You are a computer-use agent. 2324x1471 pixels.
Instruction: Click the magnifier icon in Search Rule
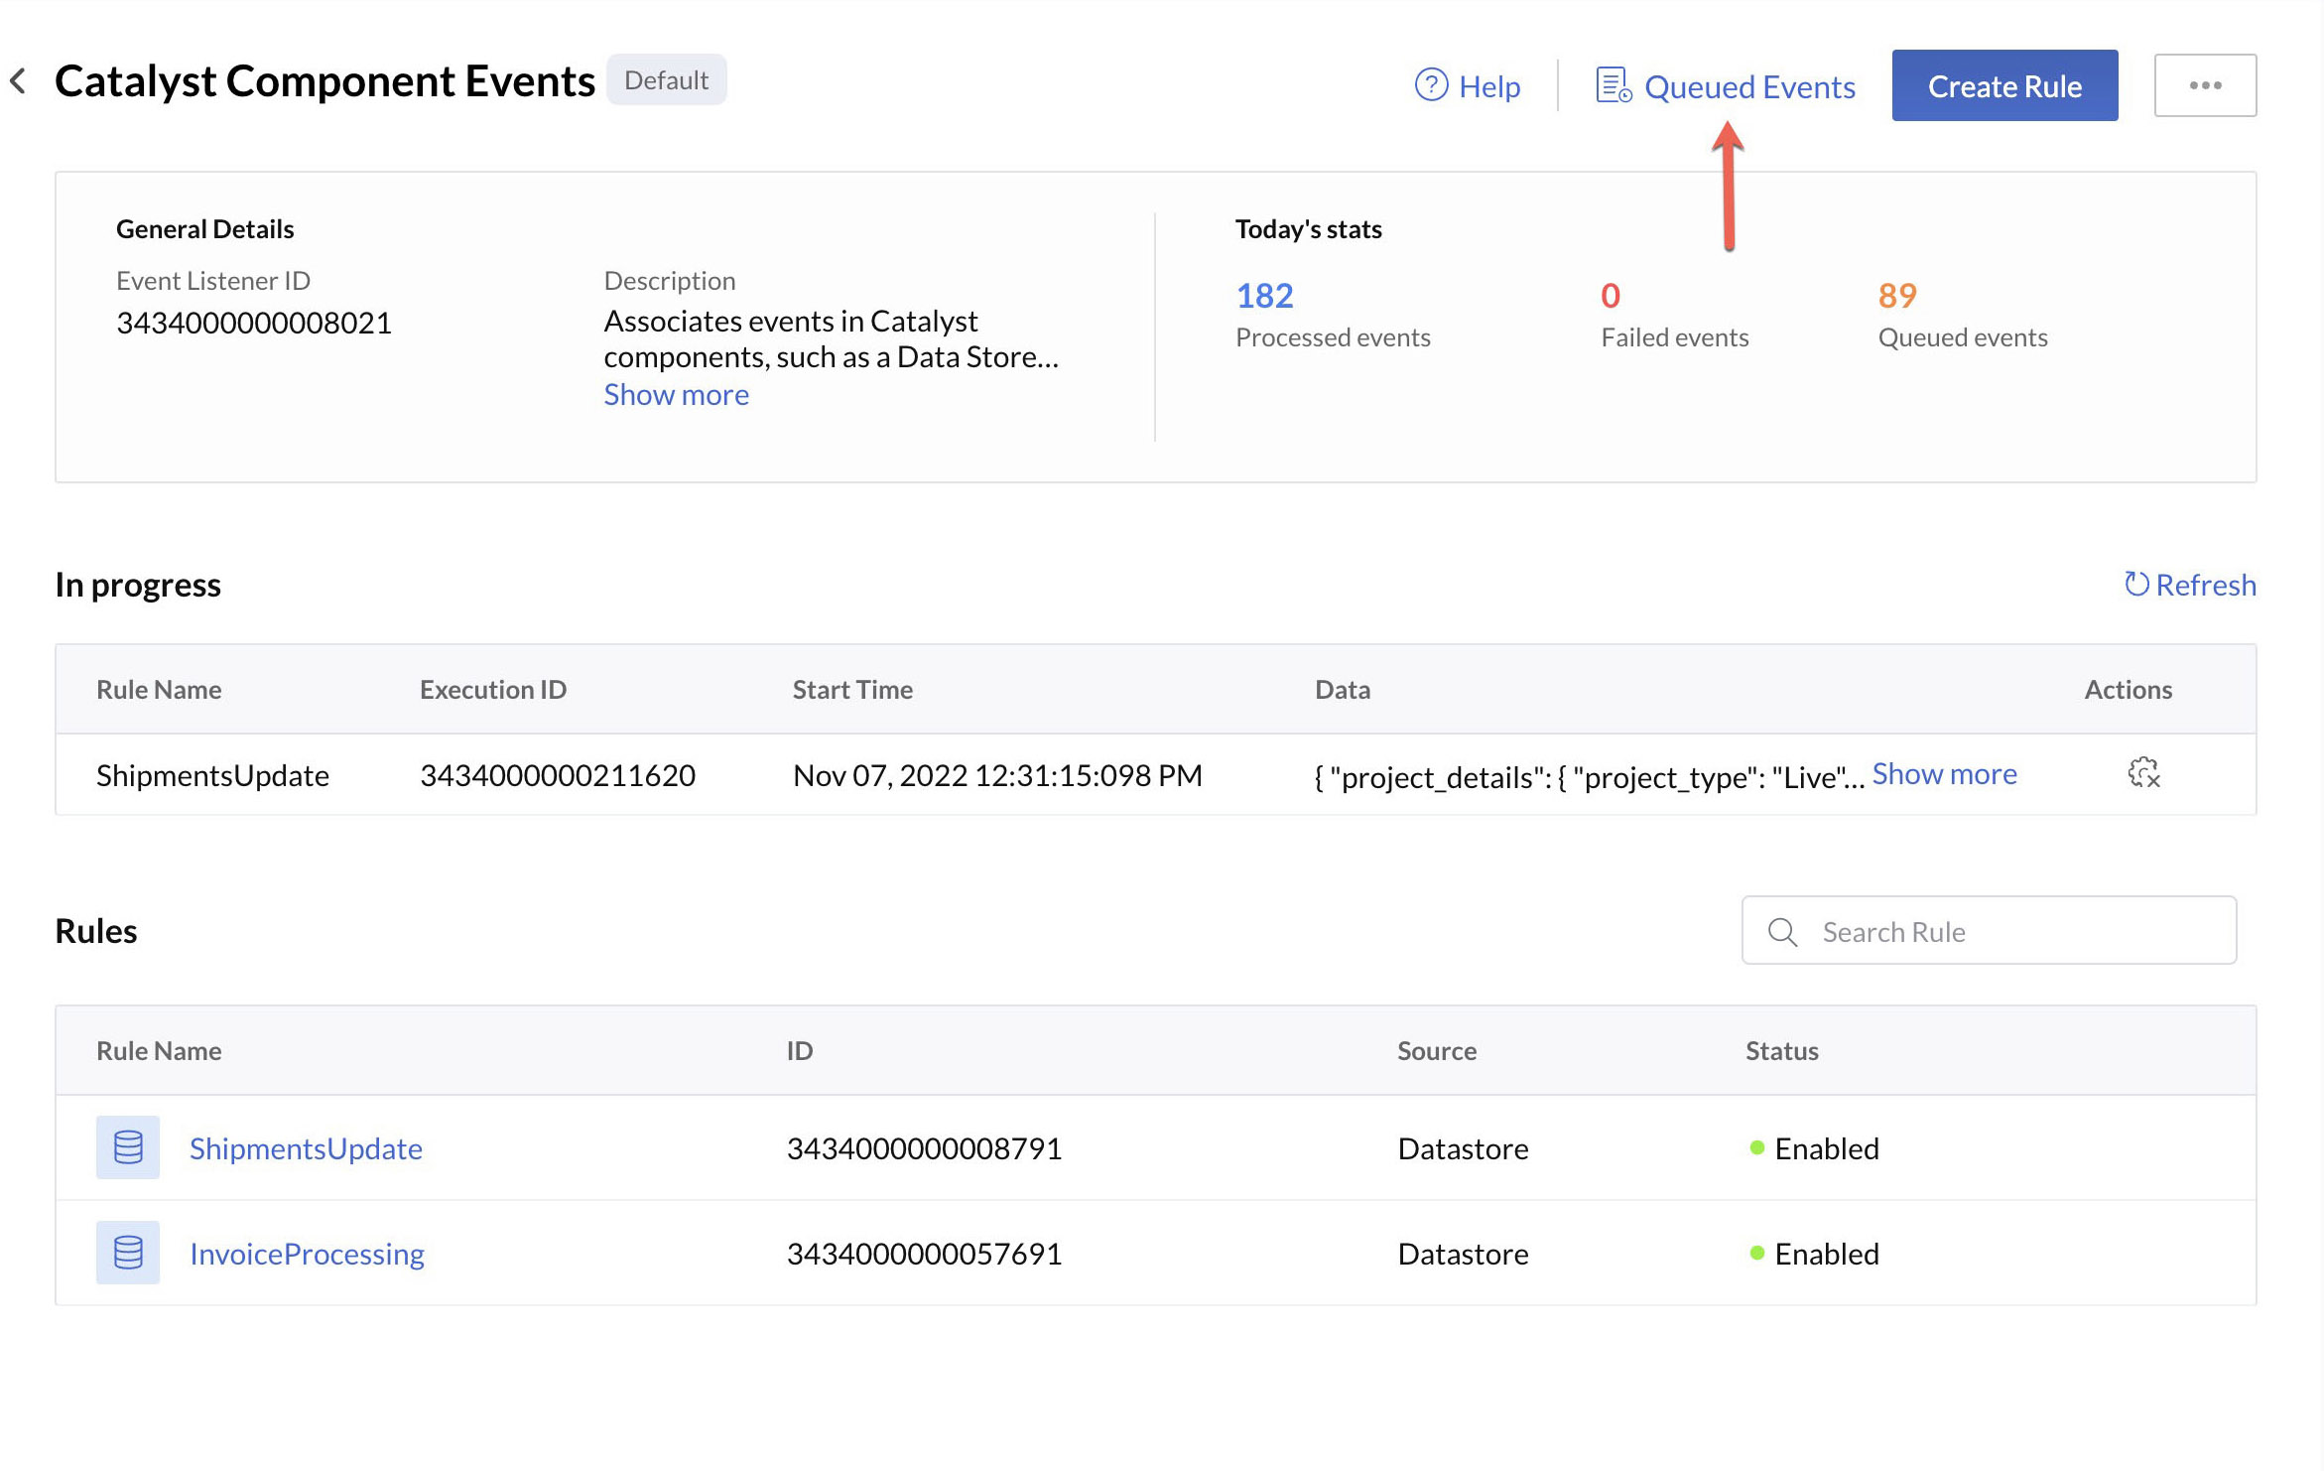(1782, 931)
